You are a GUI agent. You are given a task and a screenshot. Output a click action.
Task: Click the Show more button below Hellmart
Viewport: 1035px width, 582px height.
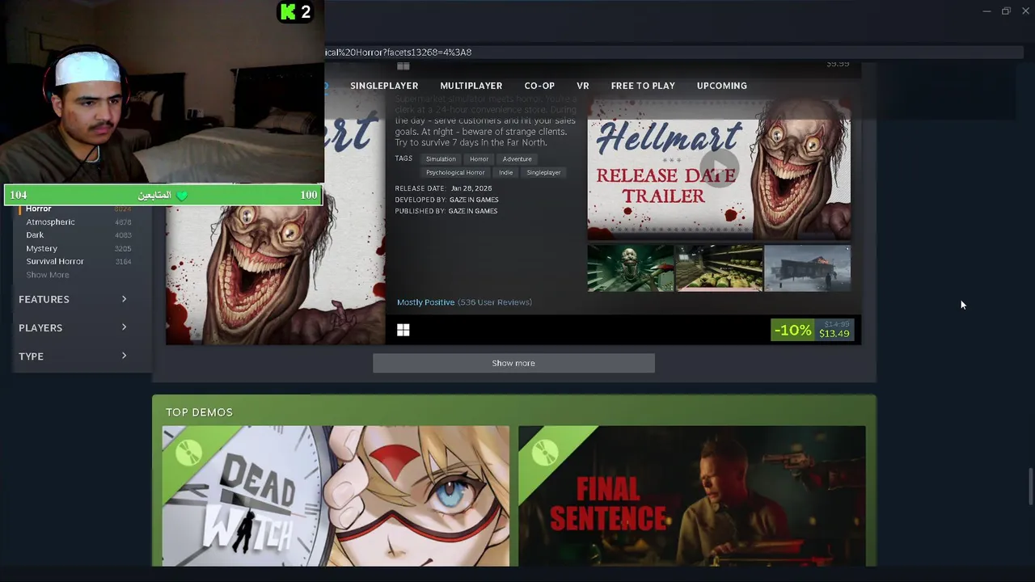tap(513, 363)
